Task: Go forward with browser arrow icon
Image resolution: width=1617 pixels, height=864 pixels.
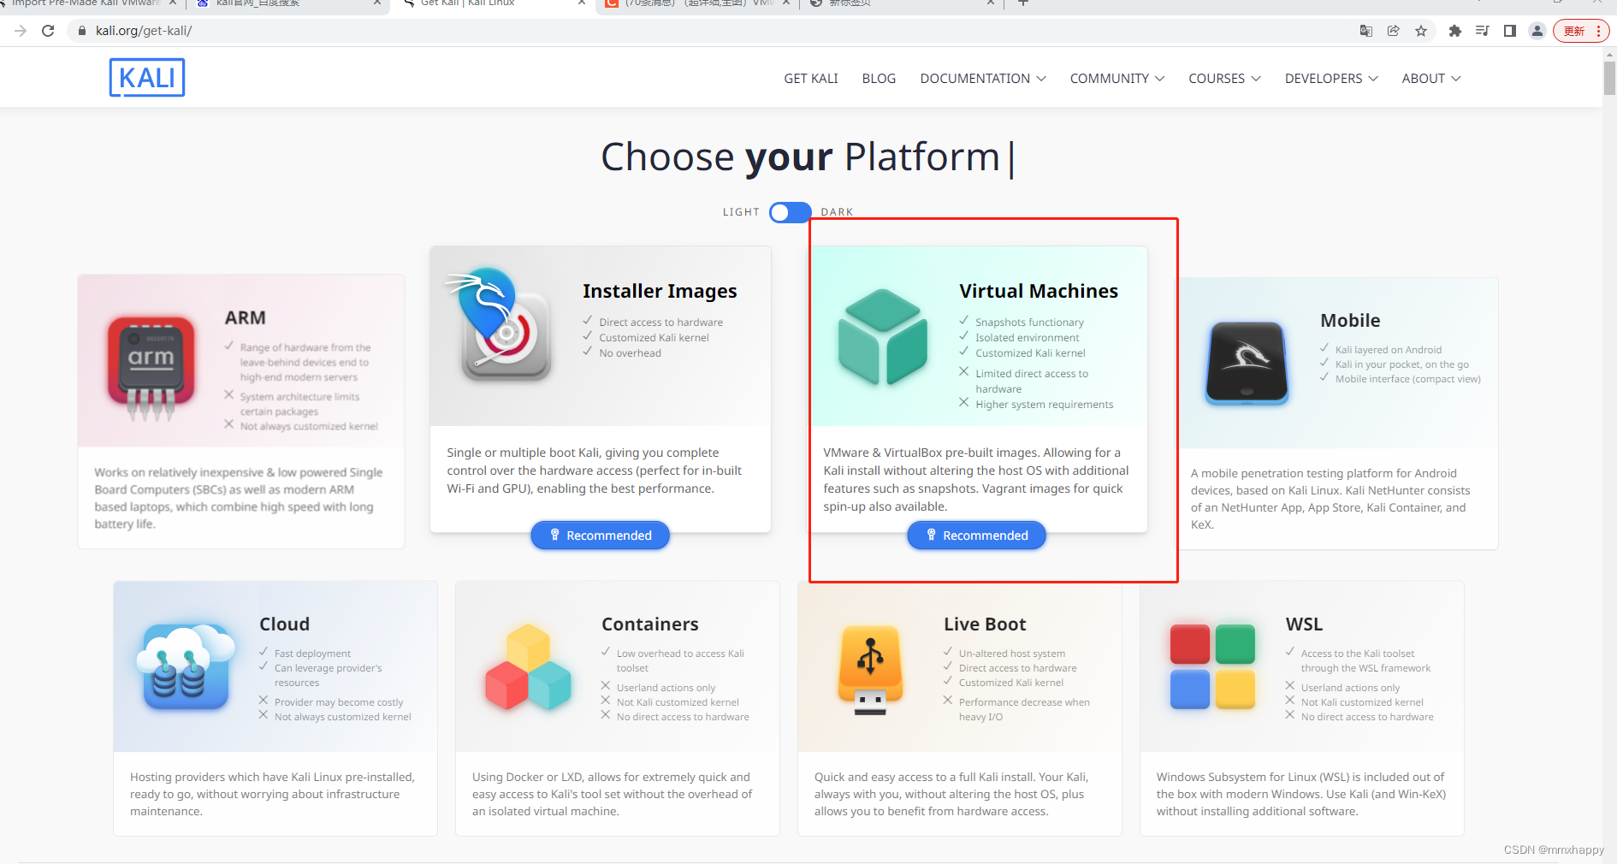Action: 21,31
